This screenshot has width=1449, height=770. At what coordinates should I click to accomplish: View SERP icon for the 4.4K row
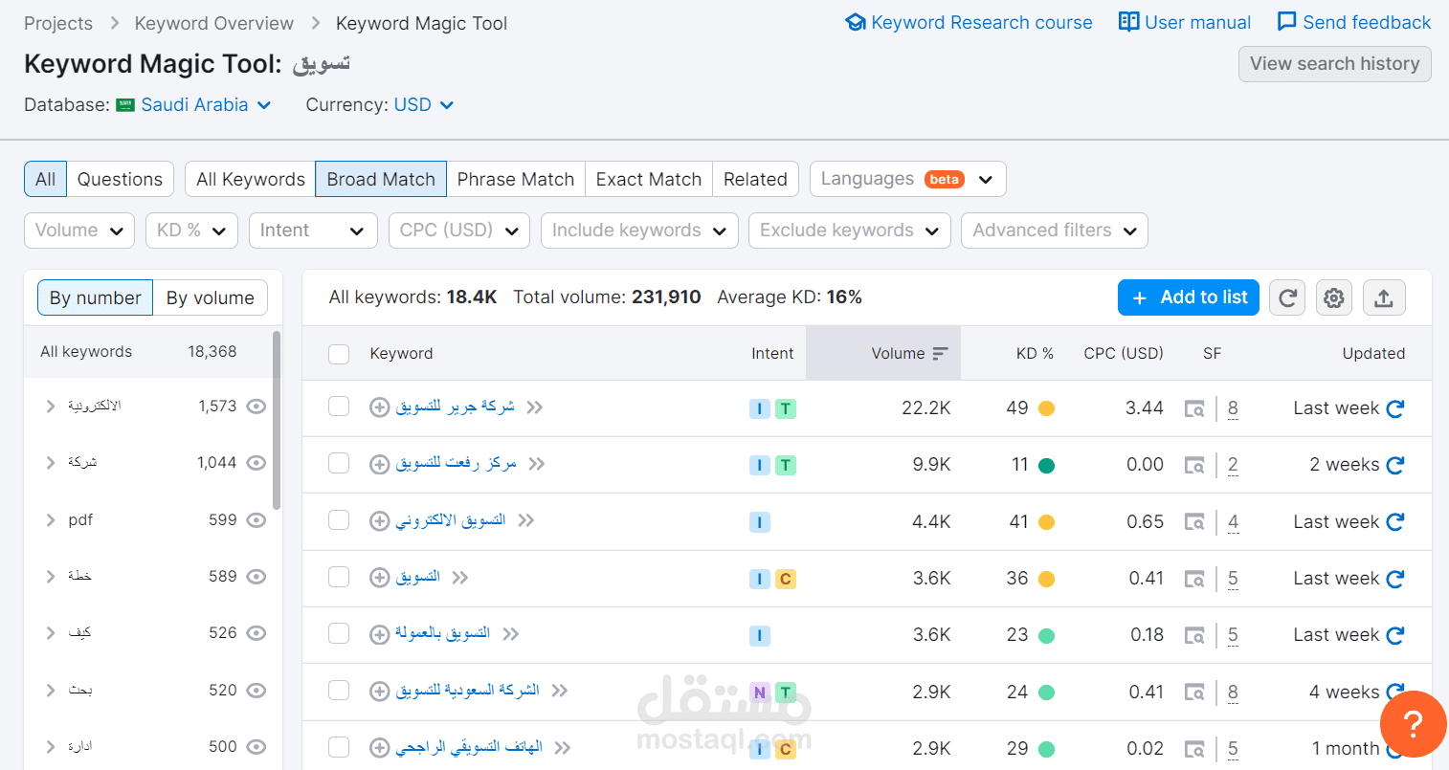1194,522
